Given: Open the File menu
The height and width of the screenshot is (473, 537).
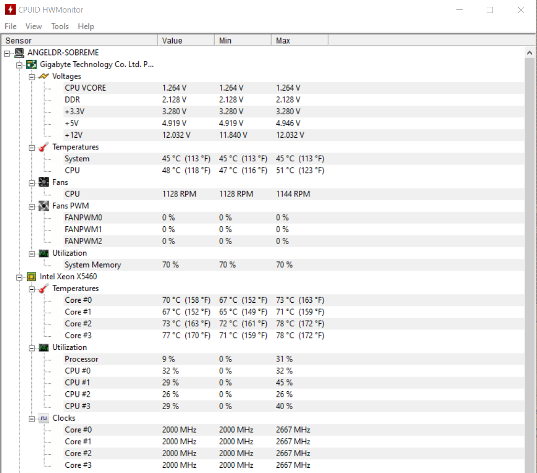Looking at the screenshot, I should pyautogui.click(x=10, y=26).
